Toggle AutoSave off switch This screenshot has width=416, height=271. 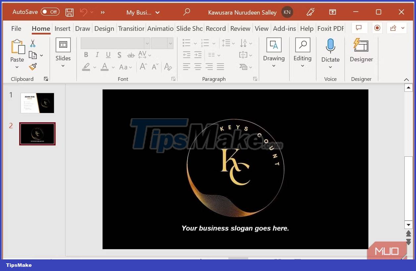click(x=50, y=12)
